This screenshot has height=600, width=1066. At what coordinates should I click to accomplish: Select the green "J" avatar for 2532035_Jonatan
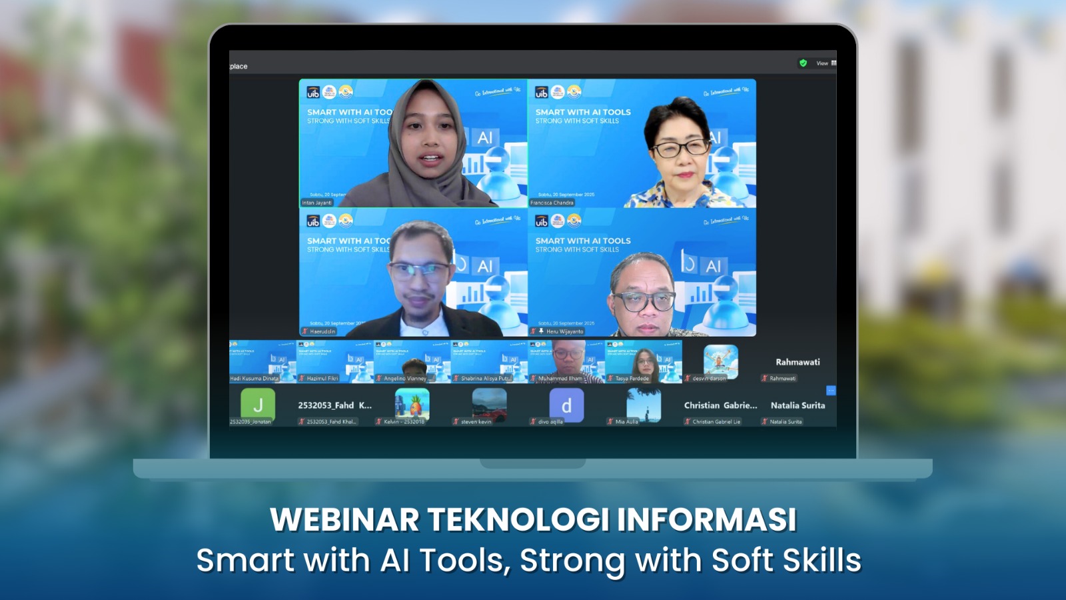pos(257,405)
